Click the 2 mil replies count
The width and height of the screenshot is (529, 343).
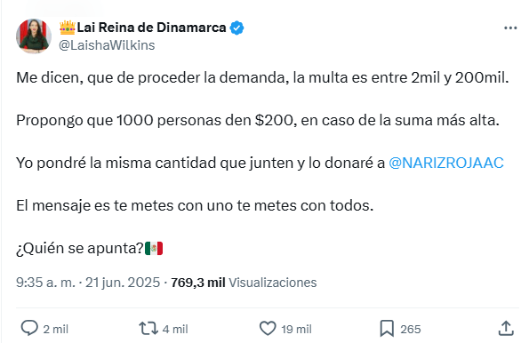[x=56, y=329]
